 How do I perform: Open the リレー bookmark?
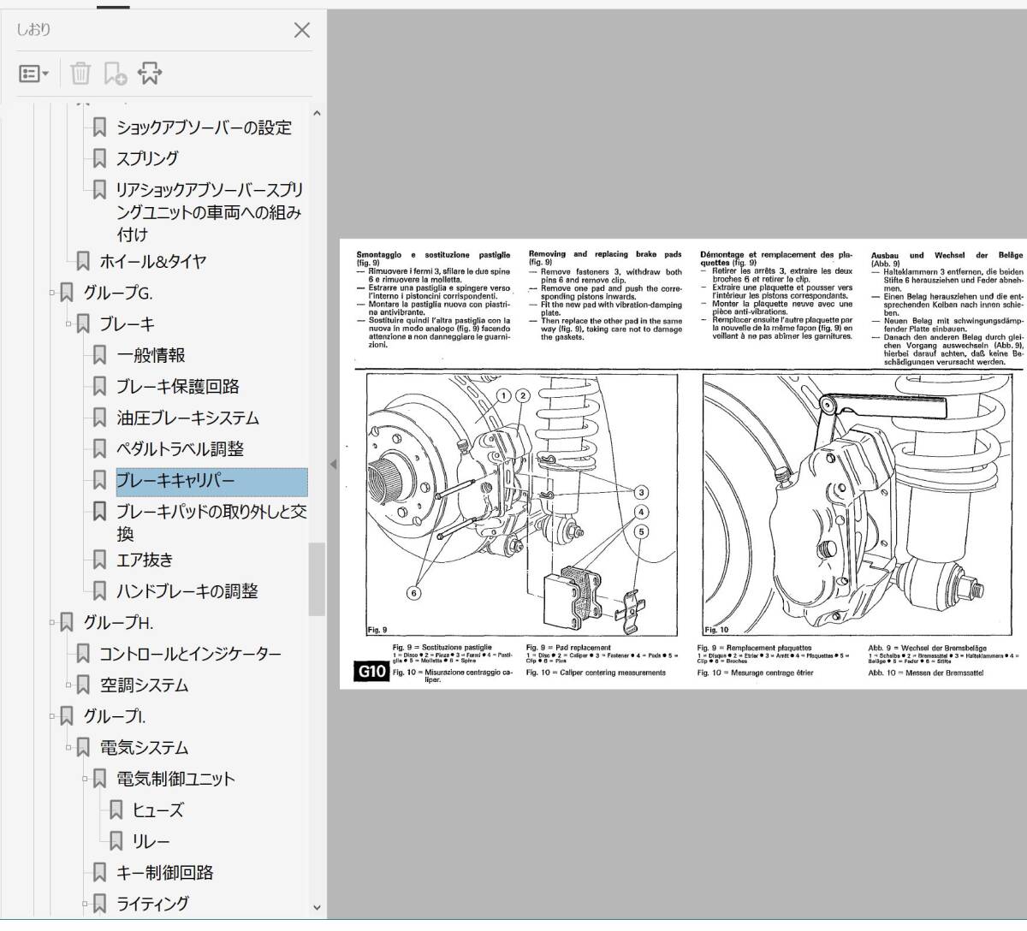click(x=151, y=841)
